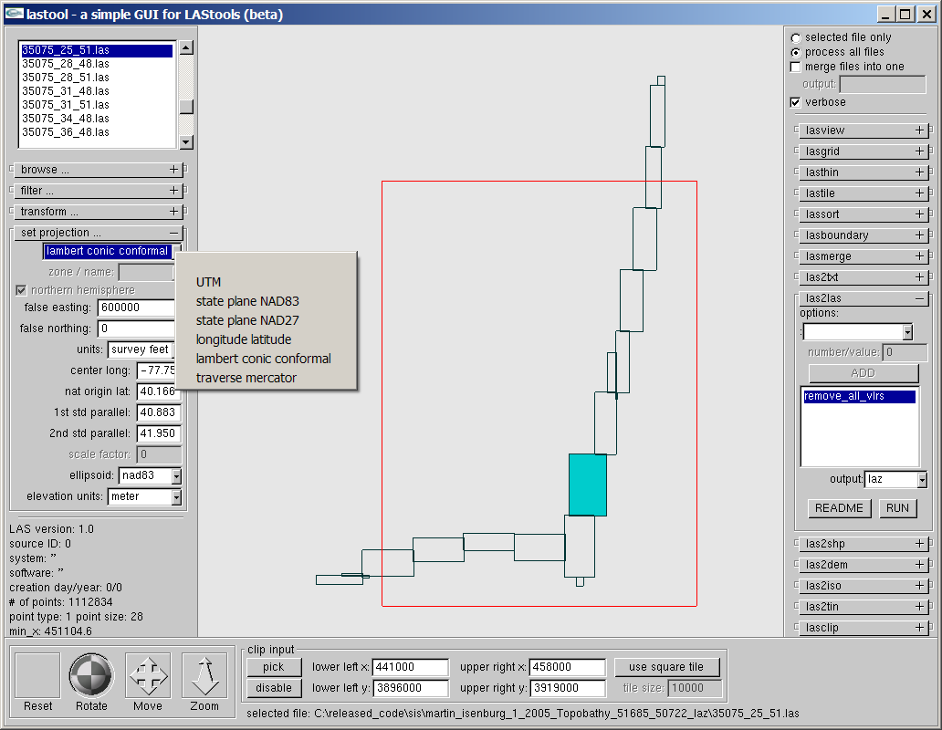This screenshot has width=942, height=730.
Task: Choose state plane NAD83 projection
Action: point(267,301)
